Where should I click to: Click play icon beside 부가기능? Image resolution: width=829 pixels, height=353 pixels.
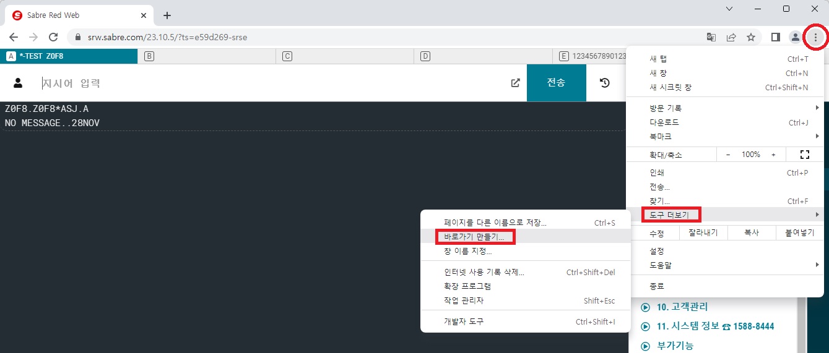pos(645,346)
